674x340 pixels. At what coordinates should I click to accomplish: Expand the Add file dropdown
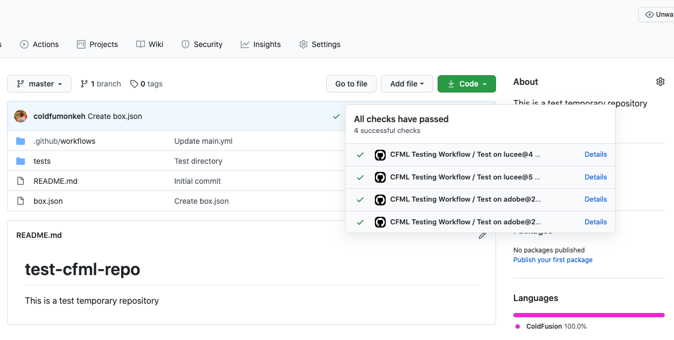pos(407,84)
